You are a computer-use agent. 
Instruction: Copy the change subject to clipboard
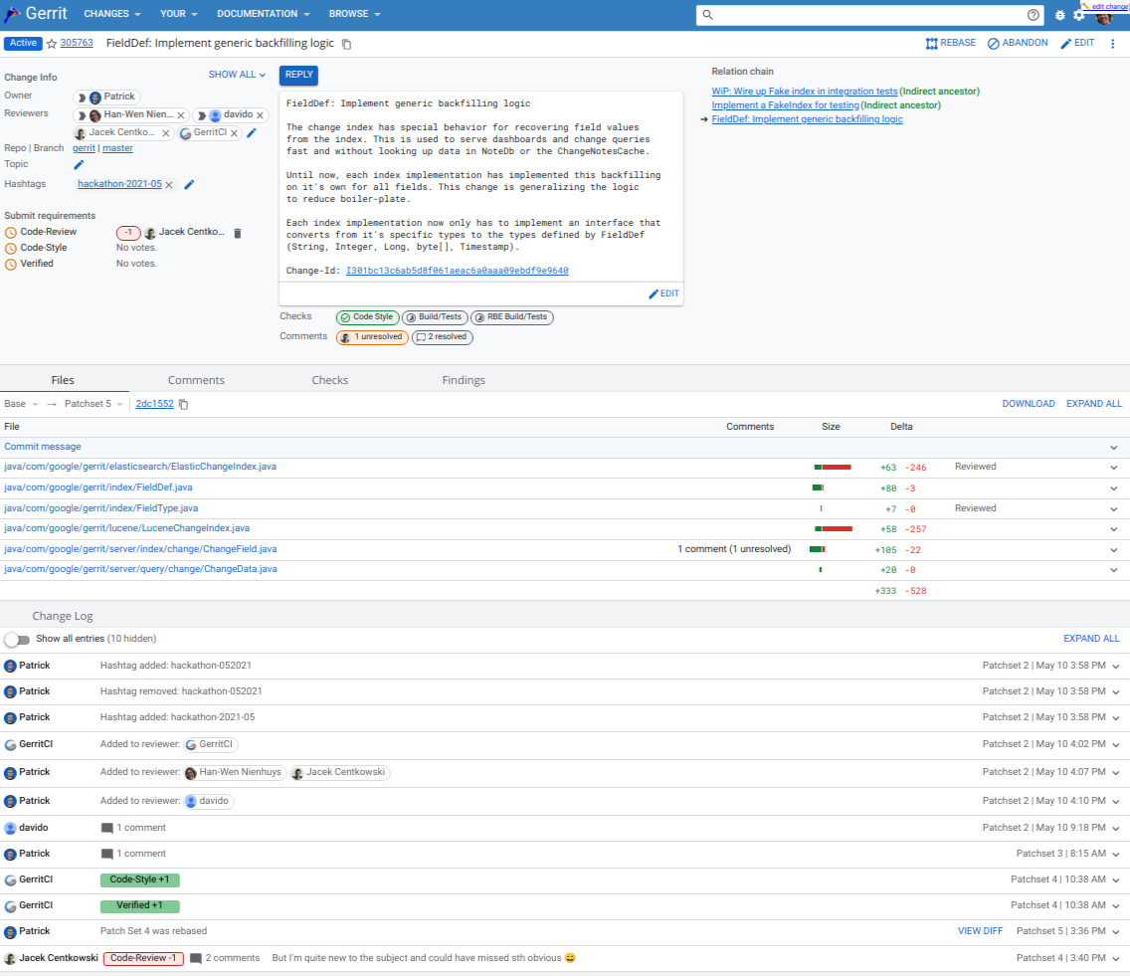(x=346, y=44)
